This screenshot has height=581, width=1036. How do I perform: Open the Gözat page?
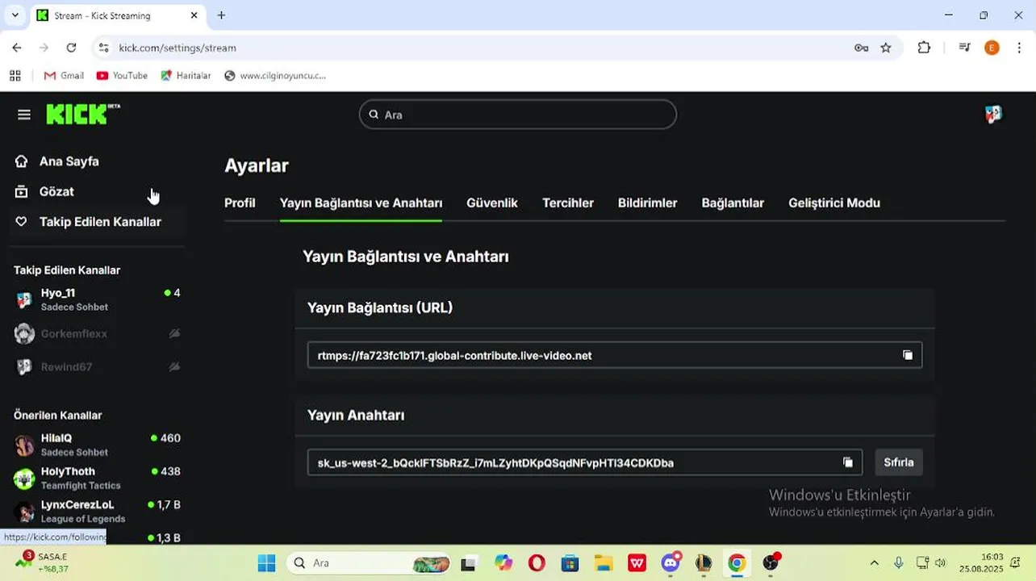point(56,191)
